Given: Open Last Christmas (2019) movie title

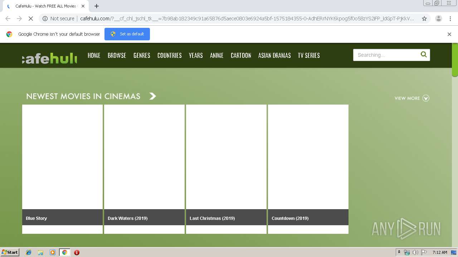Looking at the screenshot, I should [212, 218].
